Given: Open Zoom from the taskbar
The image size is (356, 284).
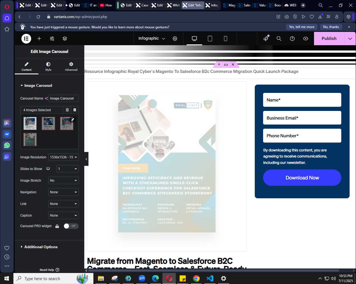Looking at the screenshot, I should 142,278.
